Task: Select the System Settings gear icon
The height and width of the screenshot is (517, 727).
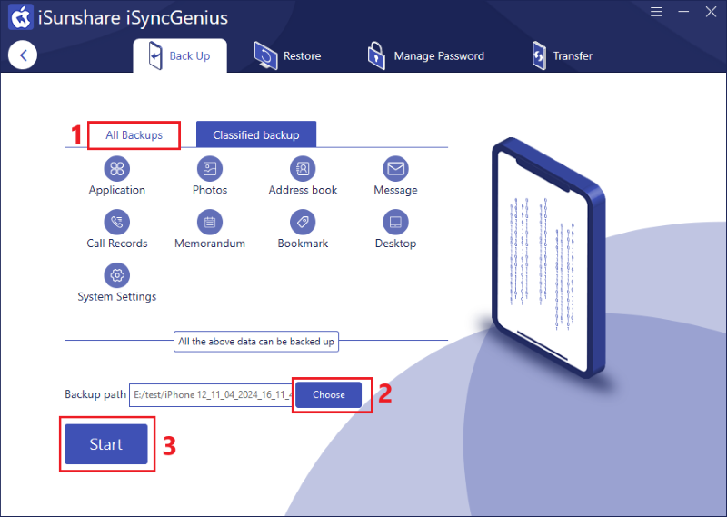Action: click(x=117, y=275)
